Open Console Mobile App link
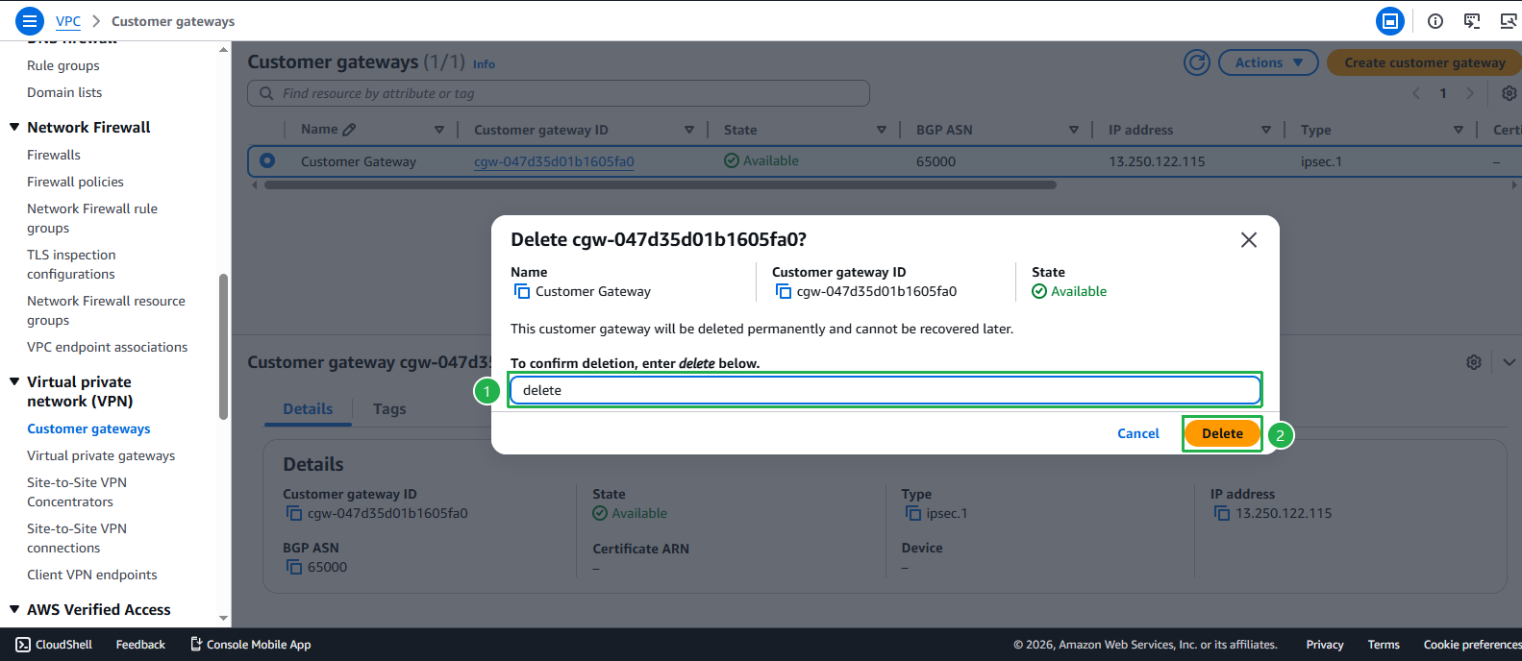The image size is (1522, 661). [x=250, y=645]
